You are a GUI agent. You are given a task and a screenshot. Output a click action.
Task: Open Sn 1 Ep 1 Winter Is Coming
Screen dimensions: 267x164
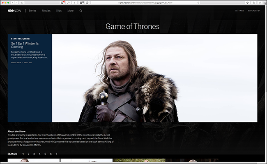pyautogui.click(x=25, y=45)
